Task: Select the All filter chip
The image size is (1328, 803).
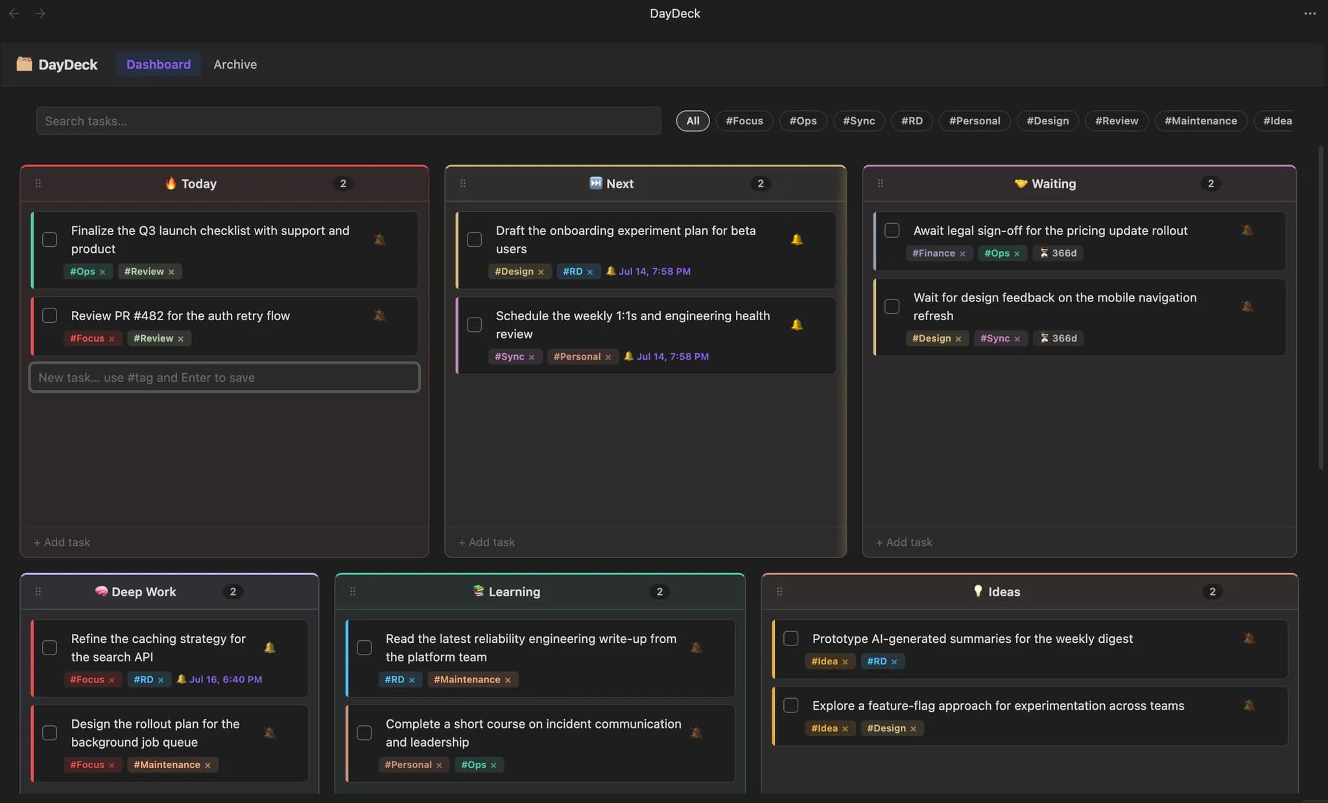Action: tap(693, 121)
